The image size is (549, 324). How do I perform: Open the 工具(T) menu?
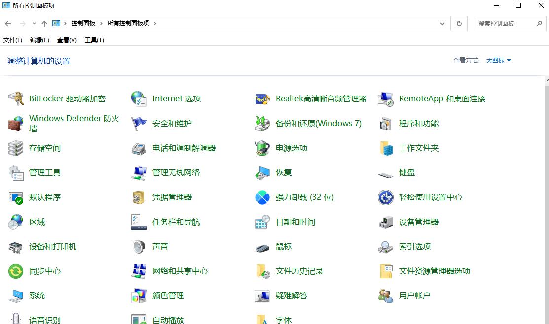(x=94, y=40)
